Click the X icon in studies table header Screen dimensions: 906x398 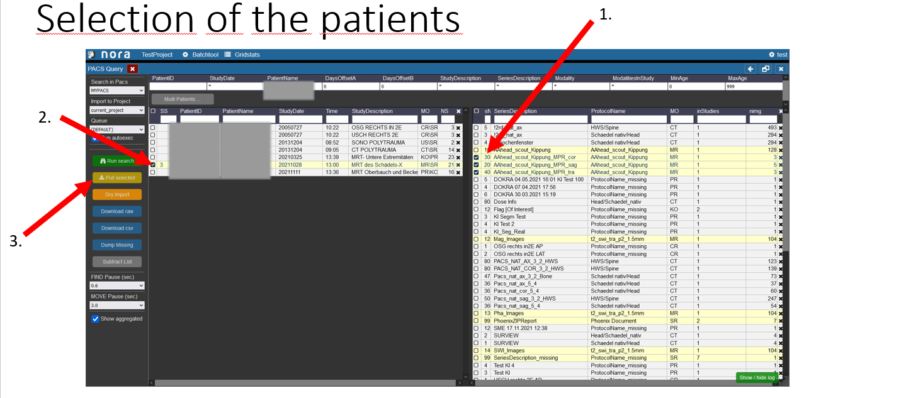coord(458,111)
